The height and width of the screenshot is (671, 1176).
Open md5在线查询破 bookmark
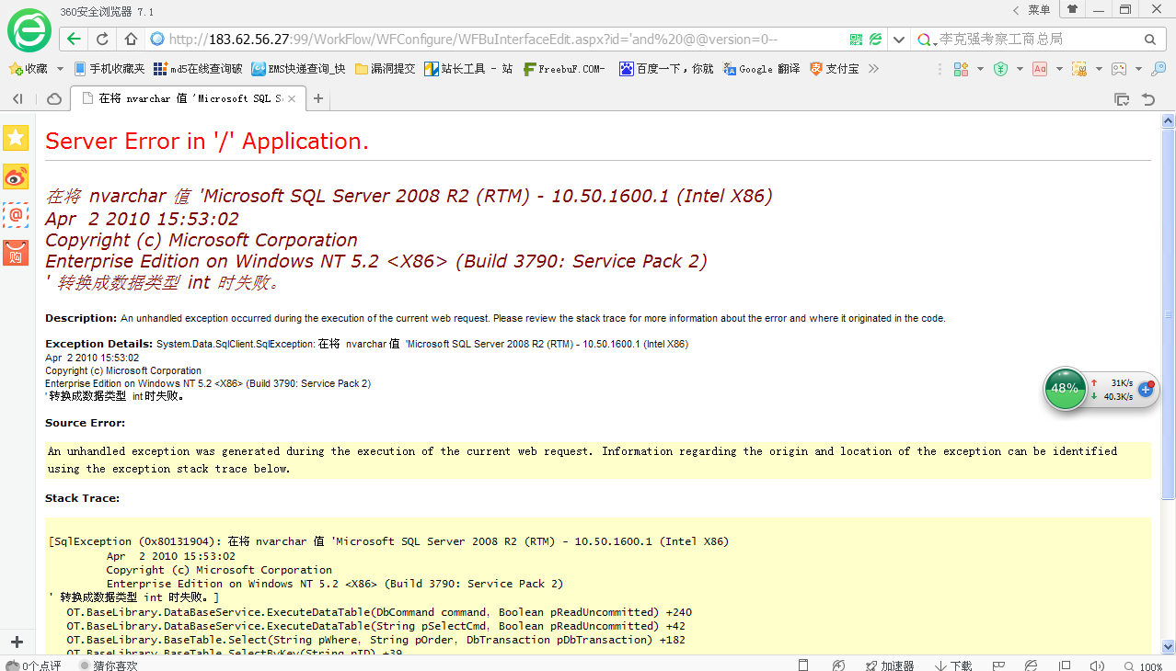(x=198, y=69)
